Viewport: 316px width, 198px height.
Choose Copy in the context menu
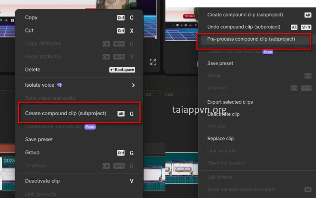pos(79,17)
